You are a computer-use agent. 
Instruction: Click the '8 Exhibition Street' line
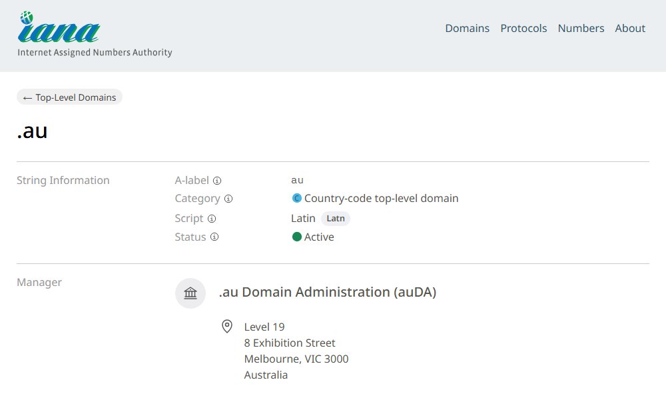click(x=290, y=343)
